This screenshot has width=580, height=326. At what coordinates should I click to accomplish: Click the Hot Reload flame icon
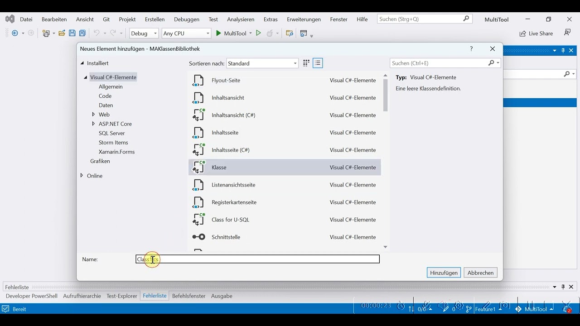tap(270, 33)
